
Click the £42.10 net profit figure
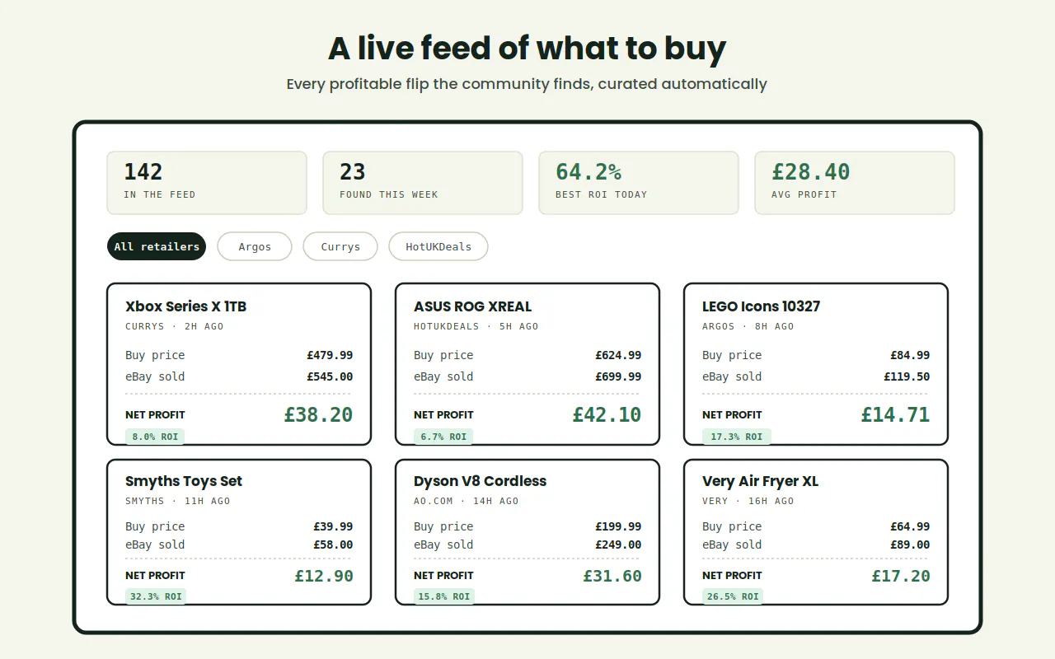tap(607, 414)
